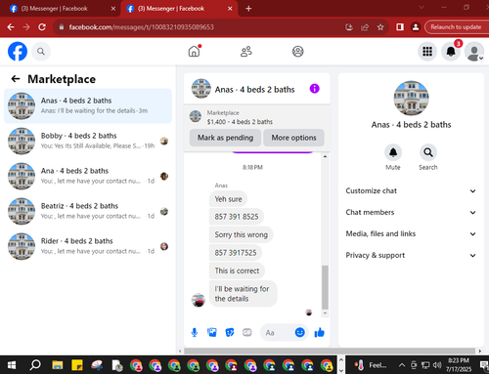Open the Facebook menu grid icon
The image size is (489, 374).
click(x=427, y=52)
